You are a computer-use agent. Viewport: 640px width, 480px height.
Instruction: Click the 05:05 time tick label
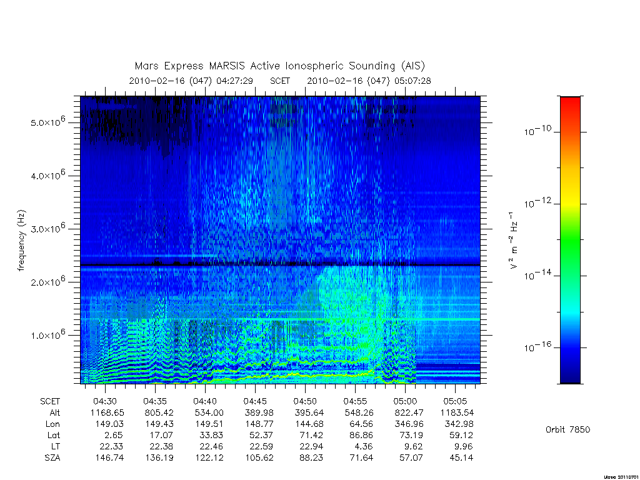coord(455,401)
